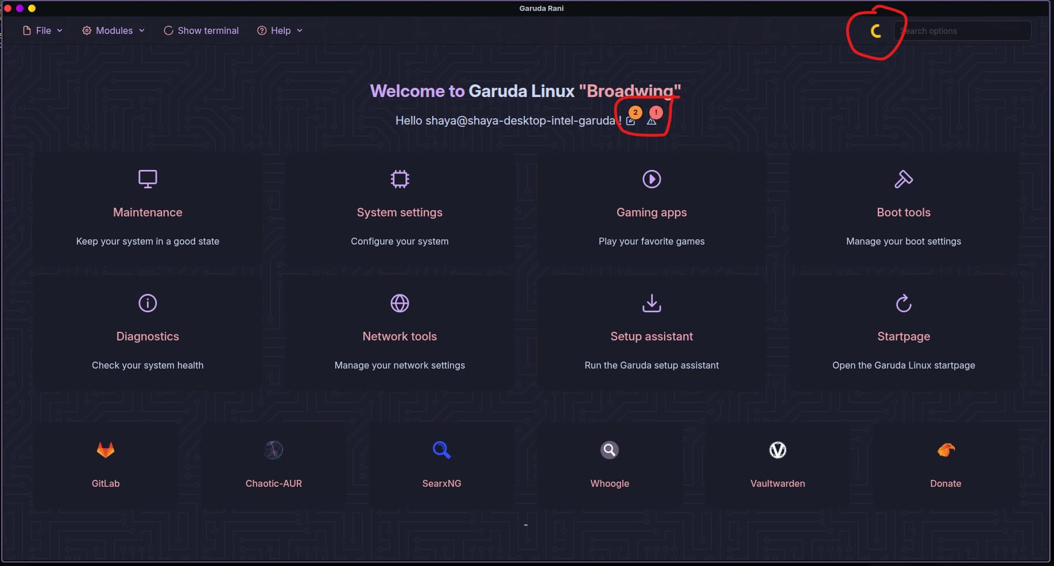Image resolution: width=1054 pixels, height=566 pixels.
Task: Click Show terminal
Action: coord(201,30)
